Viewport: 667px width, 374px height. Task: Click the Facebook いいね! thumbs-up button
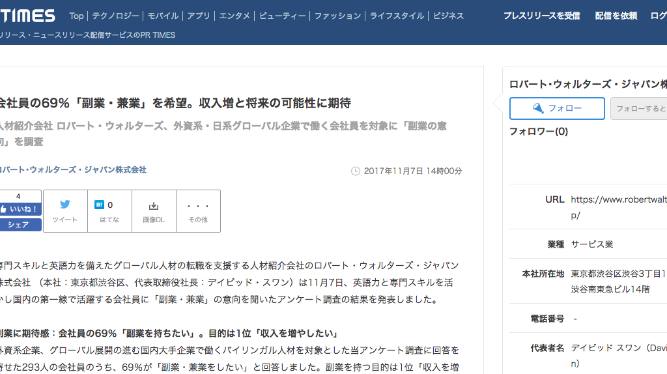[20, 209]
